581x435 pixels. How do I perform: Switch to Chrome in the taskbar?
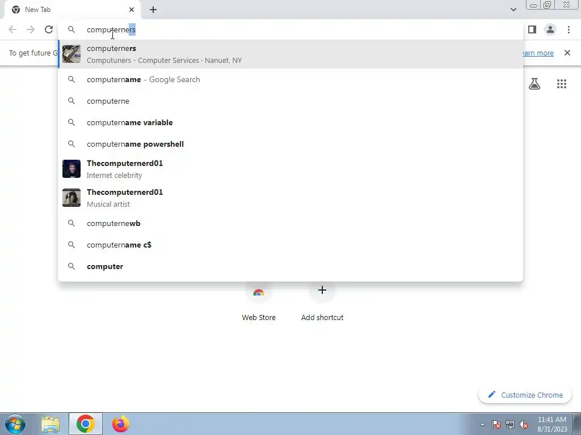pyautogui.click(x=86, y=424)
